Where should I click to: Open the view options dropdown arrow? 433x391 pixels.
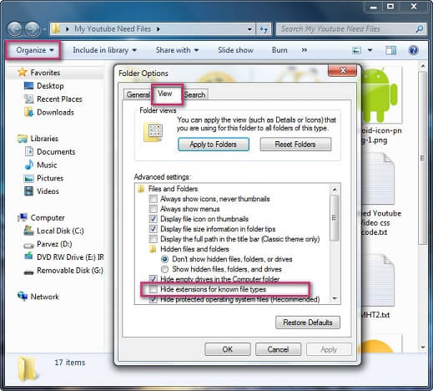click(x=370, y=50)
